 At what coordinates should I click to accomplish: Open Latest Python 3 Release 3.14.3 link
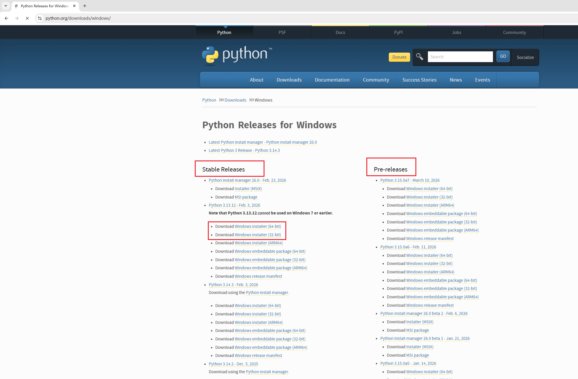coord(244,150)
